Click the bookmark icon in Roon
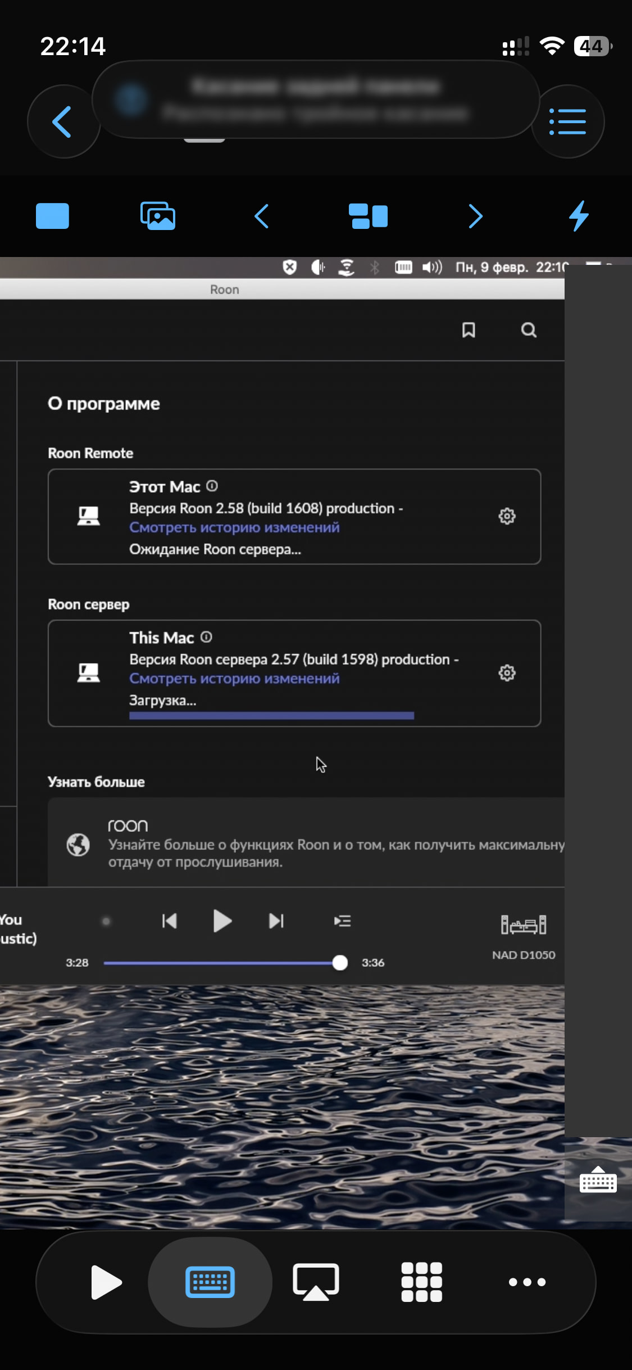The image size is (632, 1370). tap(469, 330)
